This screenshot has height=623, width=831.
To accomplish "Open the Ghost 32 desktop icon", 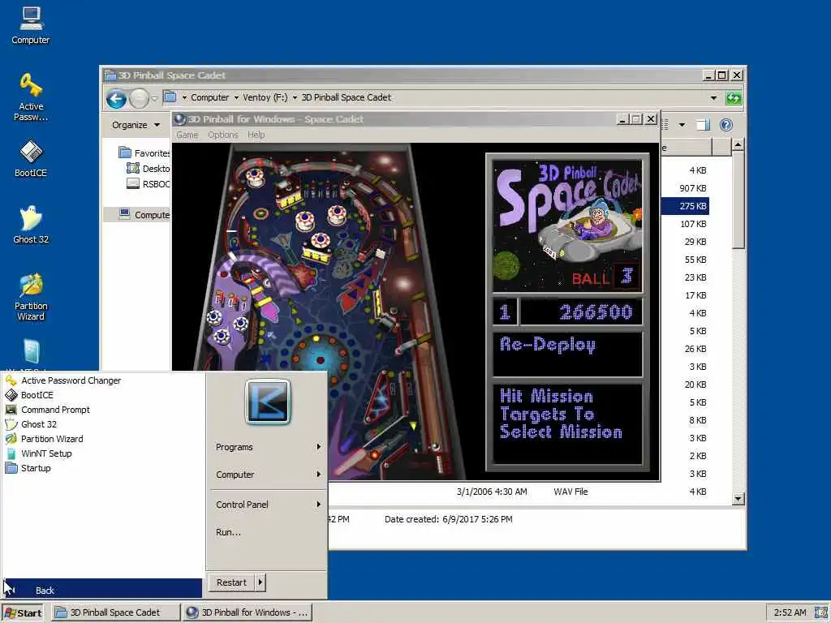I will 31,225.
